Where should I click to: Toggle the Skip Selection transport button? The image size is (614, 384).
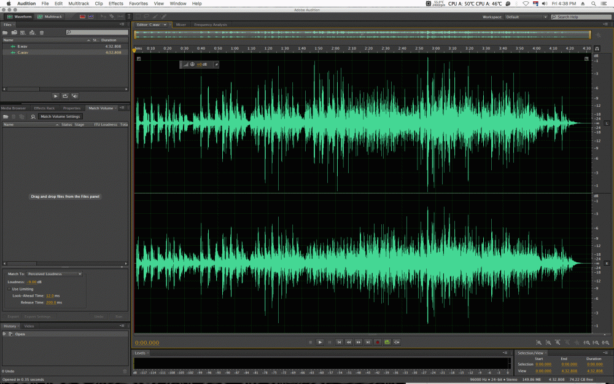coord(397,342)
